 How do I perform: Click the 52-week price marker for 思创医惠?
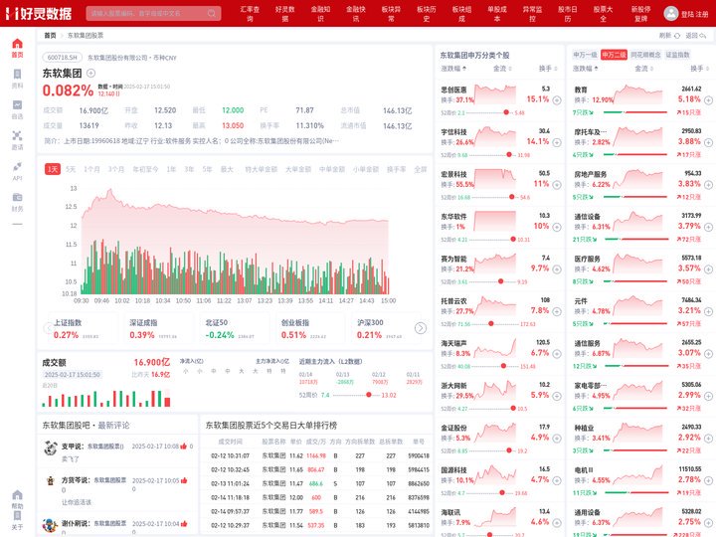tap(506, 112)
